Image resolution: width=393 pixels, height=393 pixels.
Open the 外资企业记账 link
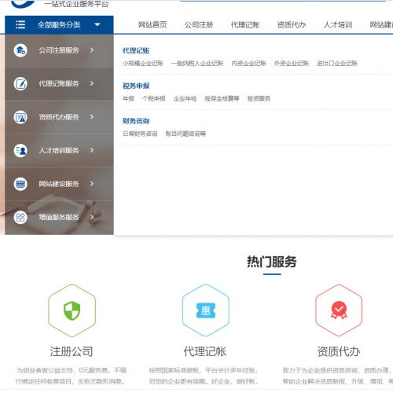[292, 63]
